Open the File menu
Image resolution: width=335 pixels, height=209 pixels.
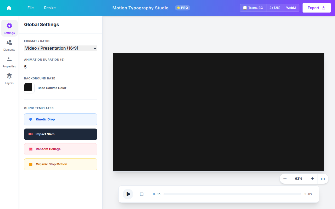click(31, 8)
